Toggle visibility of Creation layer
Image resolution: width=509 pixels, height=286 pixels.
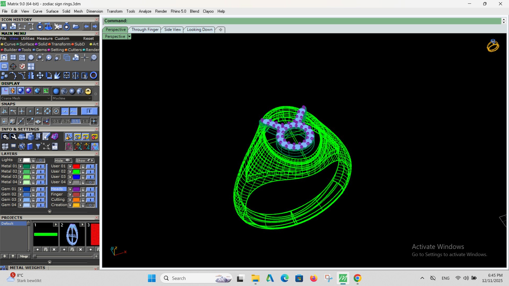[x=90, y=205]
